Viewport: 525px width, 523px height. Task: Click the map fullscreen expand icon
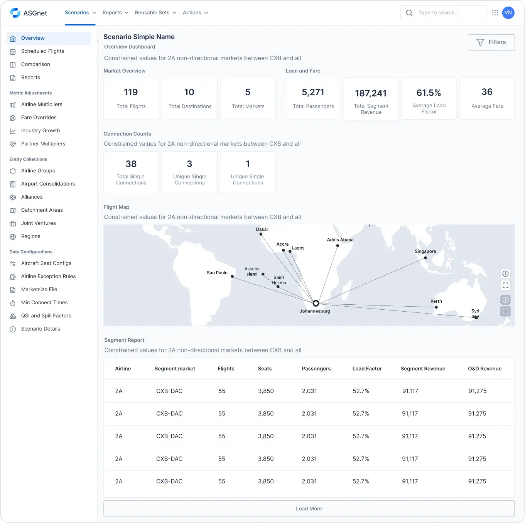[x=505, y=285]
